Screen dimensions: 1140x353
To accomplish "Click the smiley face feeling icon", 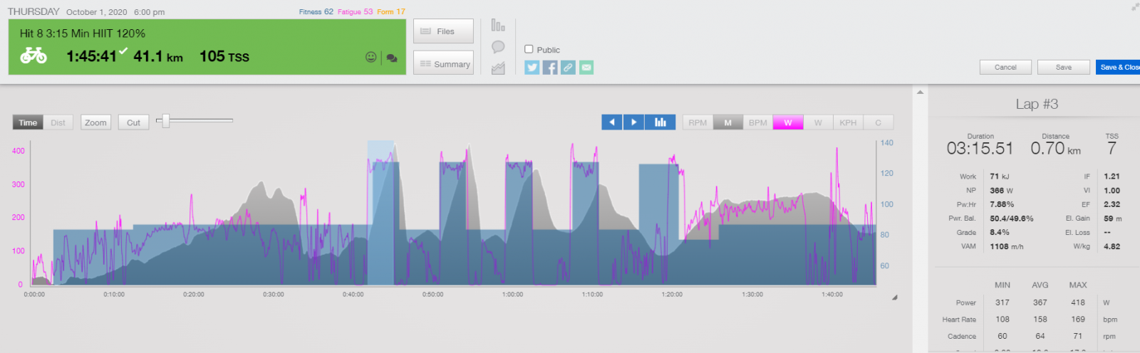I will [x=370, y=57].
